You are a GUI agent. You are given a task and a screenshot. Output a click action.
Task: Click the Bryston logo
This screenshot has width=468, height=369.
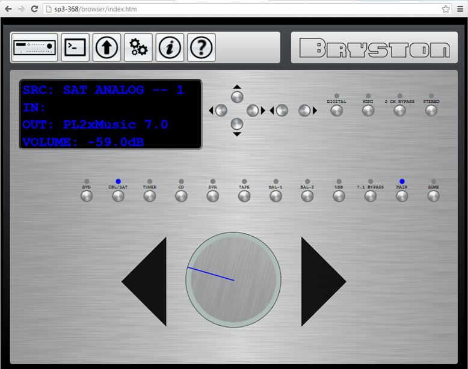pos(374,47)
